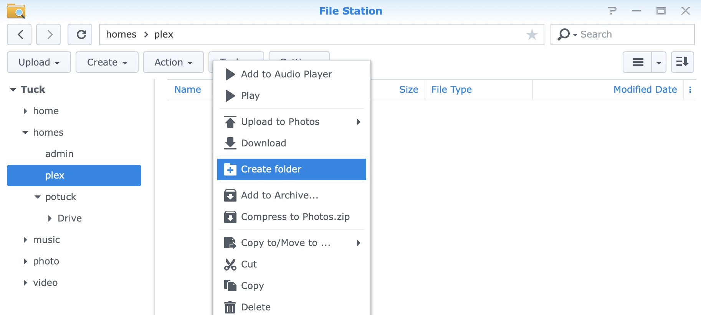Expand the music folder node
Screen dimensions: 701x315
[25, 240]
